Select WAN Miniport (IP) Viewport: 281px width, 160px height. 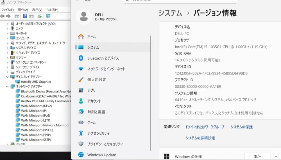click(x=34, y=111)
